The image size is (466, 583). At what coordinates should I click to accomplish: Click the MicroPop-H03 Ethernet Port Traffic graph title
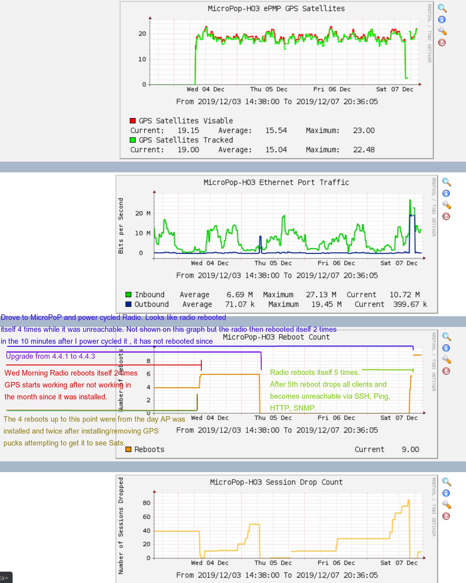276,182
